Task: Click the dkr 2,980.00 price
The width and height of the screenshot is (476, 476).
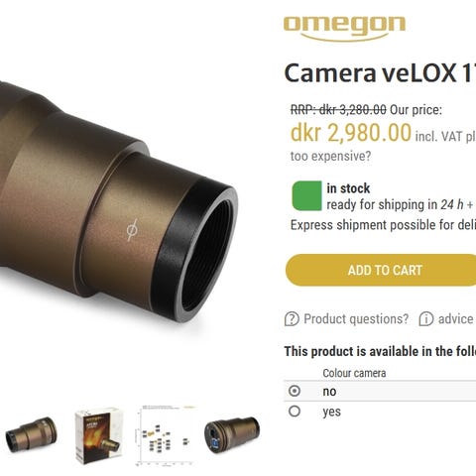Action: (351, 133)
